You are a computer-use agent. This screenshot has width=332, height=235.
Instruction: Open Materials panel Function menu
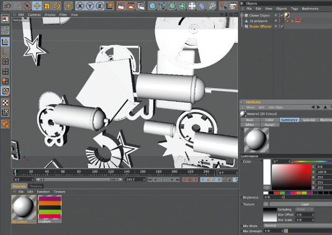(x=43, y=192)
